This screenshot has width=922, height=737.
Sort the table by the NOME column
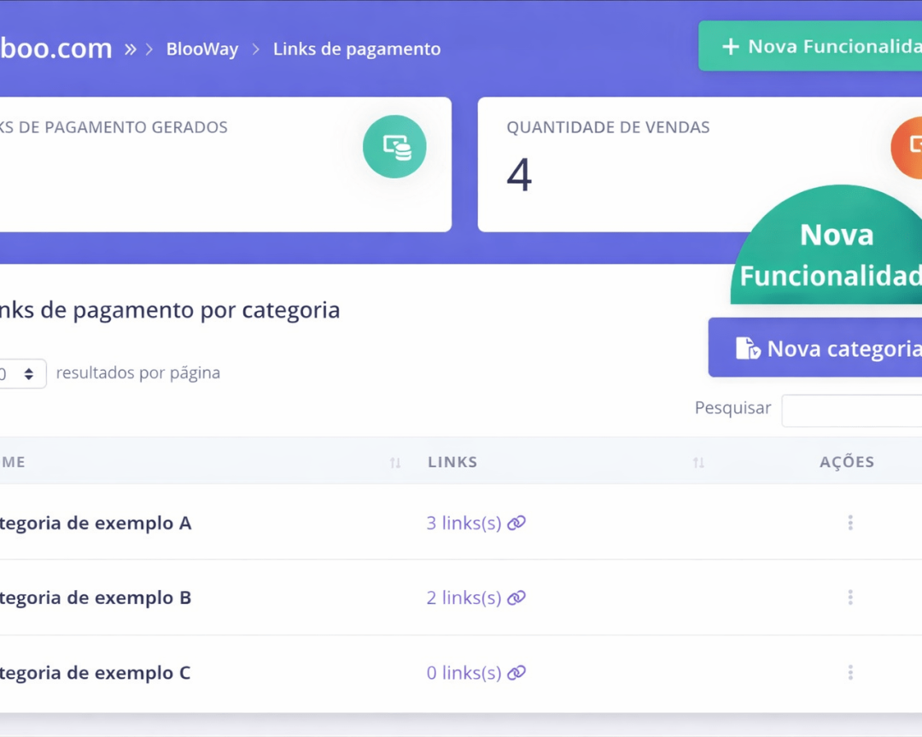tap(394, 461)
